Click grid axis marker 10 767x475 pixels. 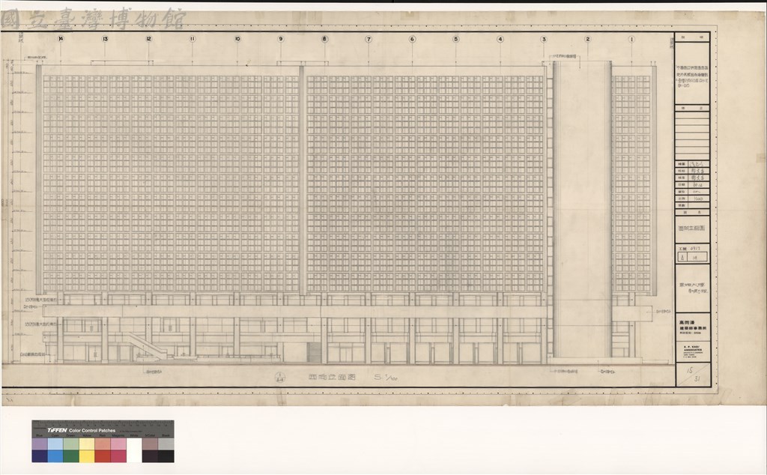coord(237,39)
